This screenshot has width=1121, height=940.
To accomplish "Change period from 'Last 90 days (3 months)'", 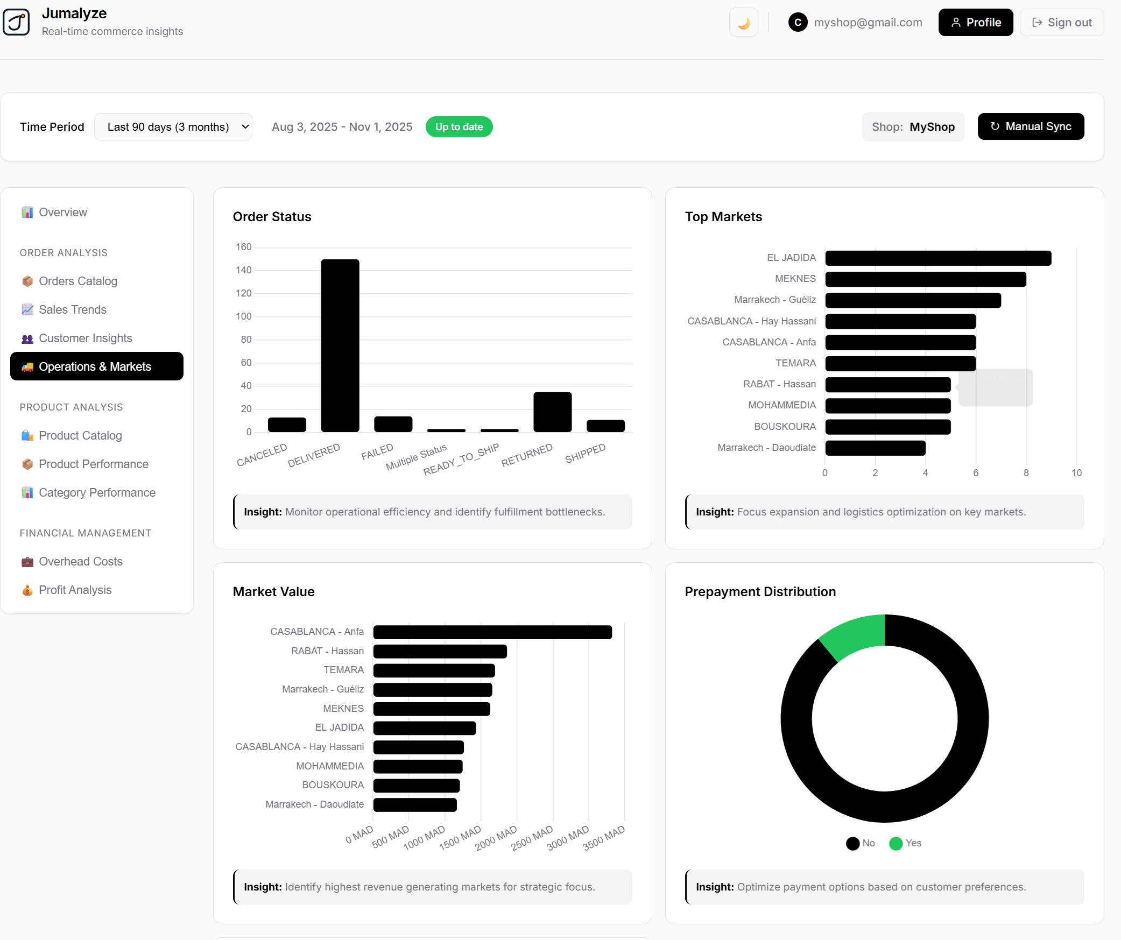I will (x=173, y=126).
